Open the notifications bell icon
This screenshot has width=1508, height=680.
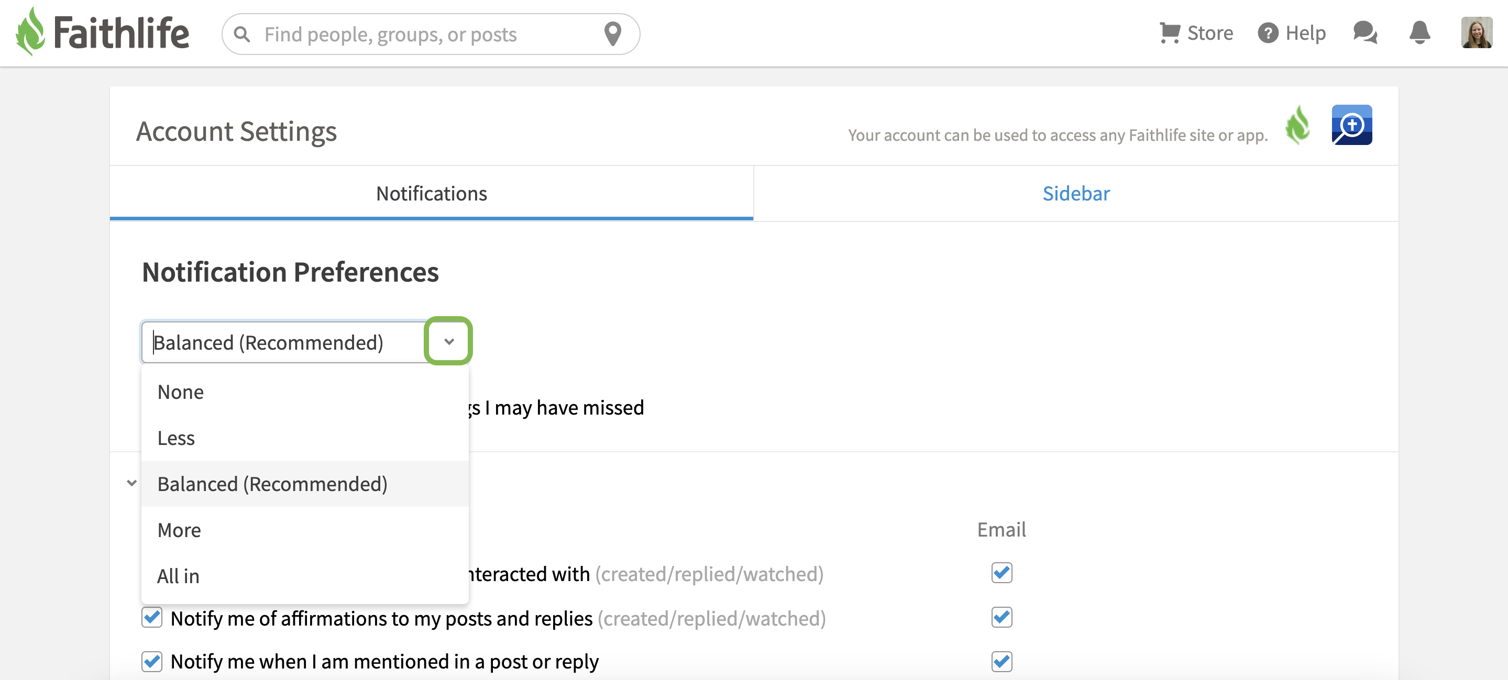(1419, 33)
